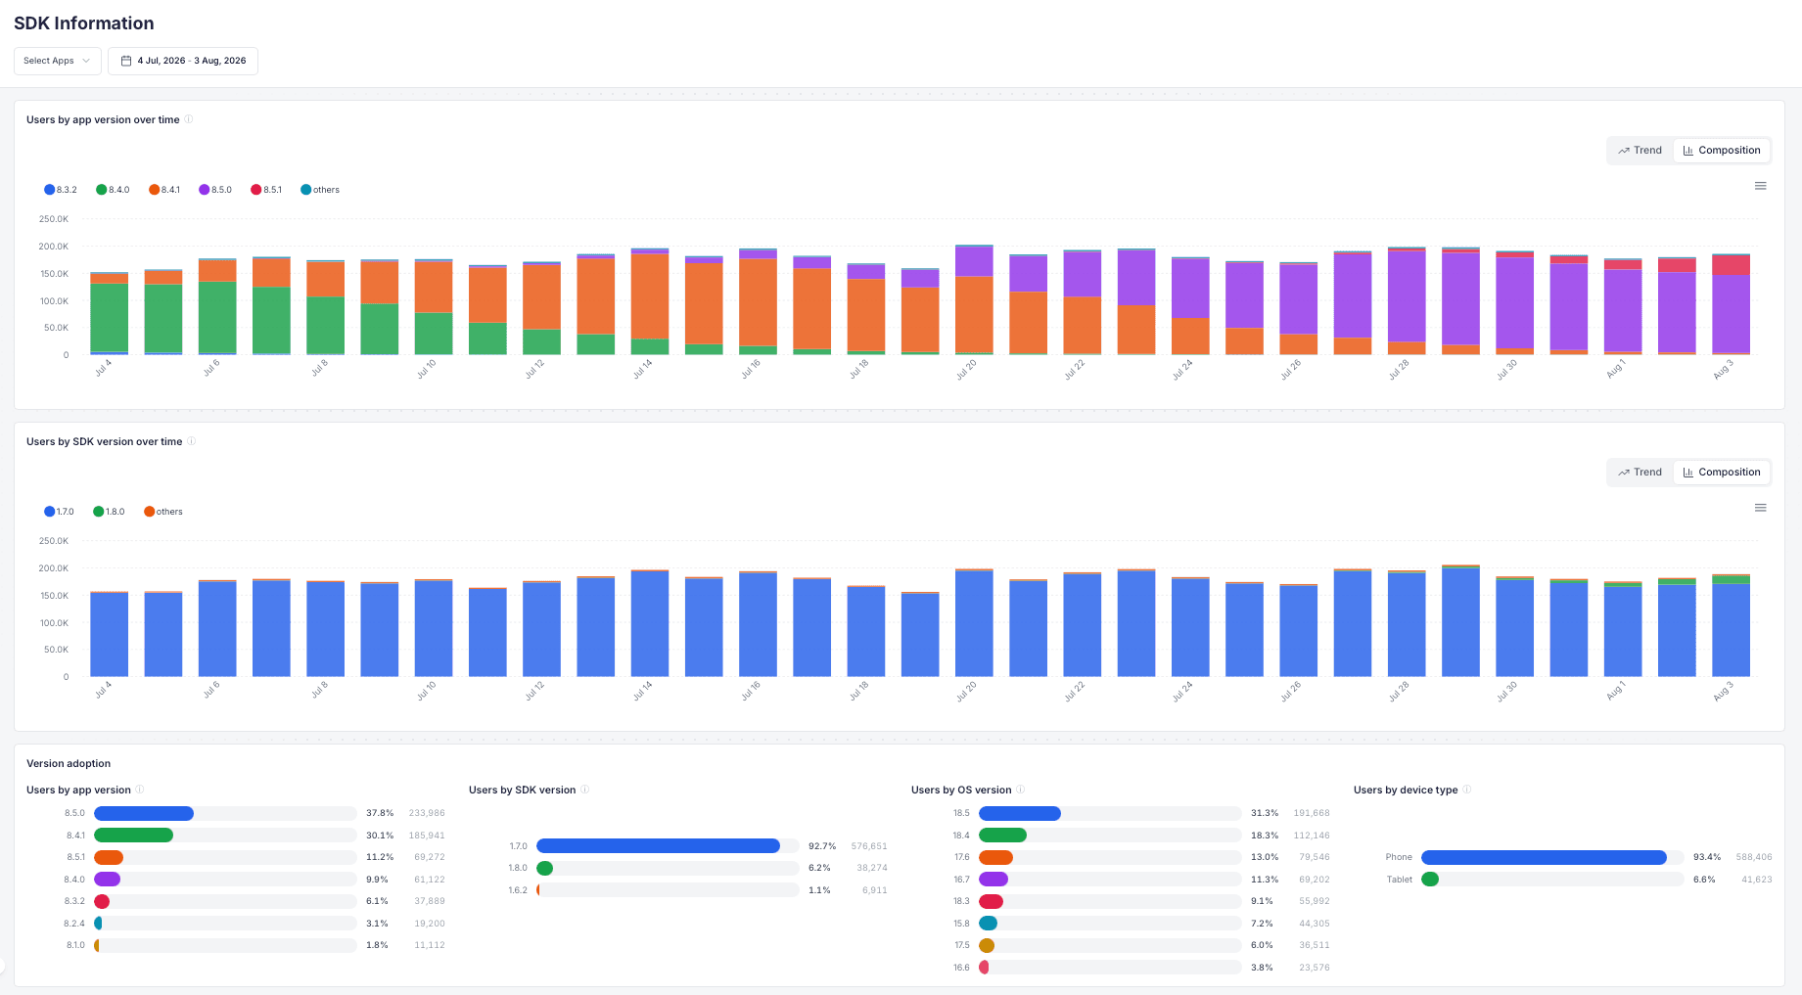Toggle 1.8.0 series in SDK version legend
The image size is (1802, 995).
click(x=109, y=512)
